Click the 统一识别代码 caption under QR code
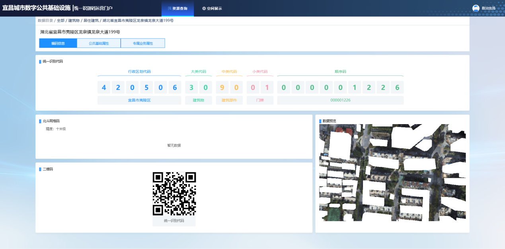This screenshot has height=249, width=505. 174,221
